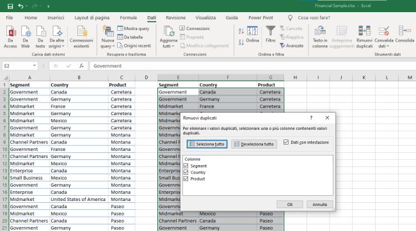Open the Quick Access Toolbar customize arrow
The height and width of the screenshot is (231, 416).
coord(48,6)
